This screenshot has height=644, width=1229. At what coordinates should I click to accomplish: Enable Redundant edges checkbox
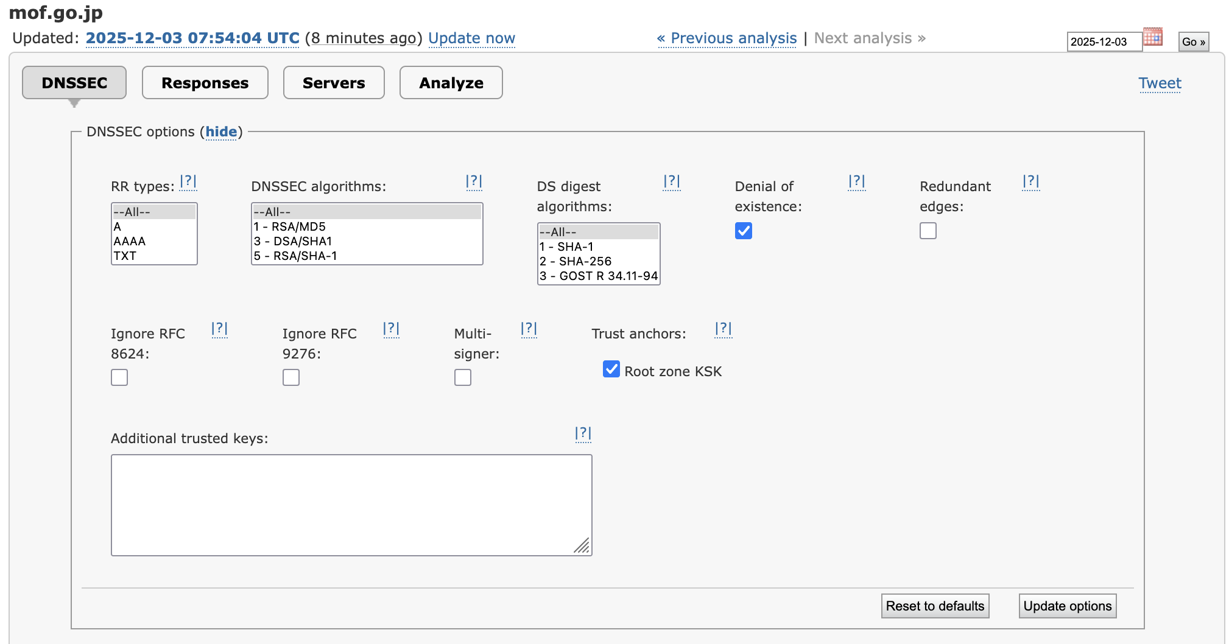click(x=928, y=231)
